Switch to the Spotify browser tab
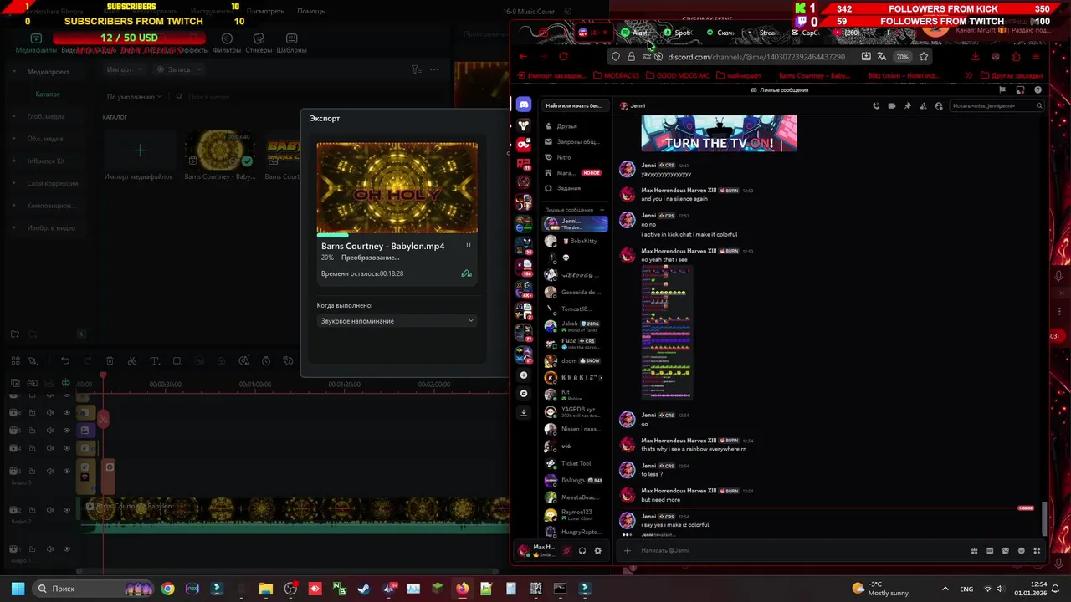This screenshot has width=1071, height=602. [x=679, y=33]
